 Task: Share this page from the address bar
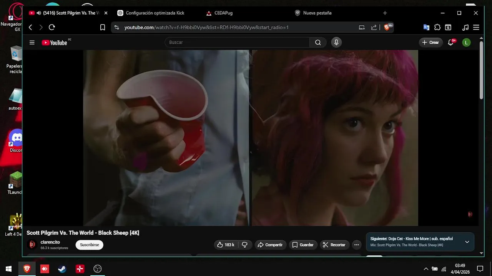374,27
